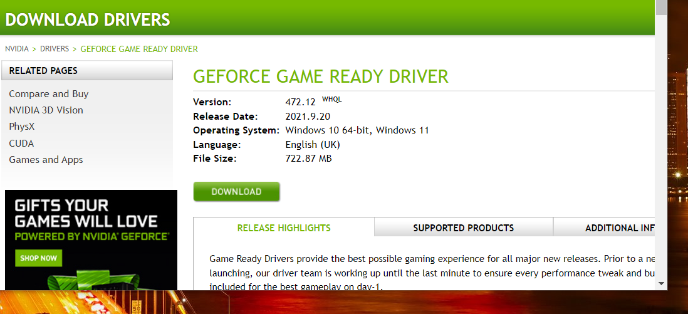Click the Windows 10 64-bit, Windows 11 text
Viewport: 688px width, 314px height.
coord(357,130)
